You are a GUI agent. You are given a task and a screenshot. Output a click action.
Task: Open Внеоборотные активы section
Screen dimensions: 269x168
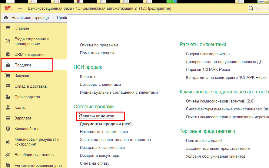tap(34, 155)
